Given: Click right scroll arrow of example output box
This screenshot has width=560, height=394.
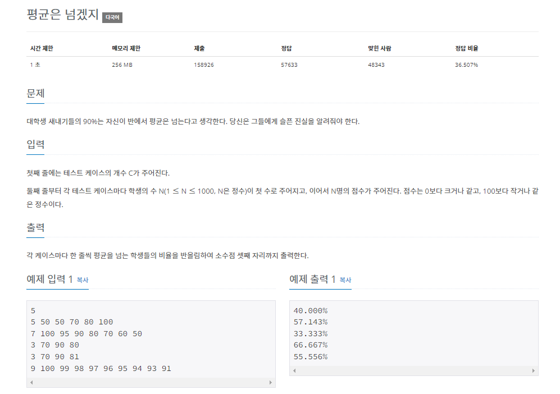Looking at the screenshot, I should [533, 371].
